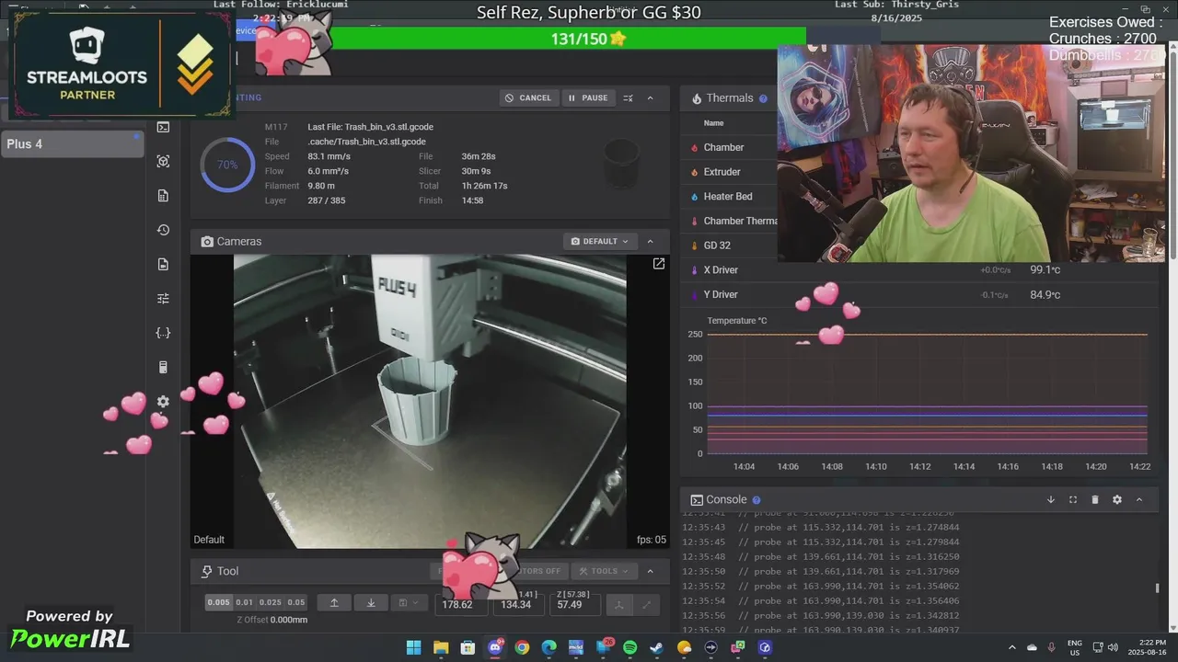The image size is (1178, 662).
Task: Open the DEFAULT camera dropdown
Action: [600, 241]
